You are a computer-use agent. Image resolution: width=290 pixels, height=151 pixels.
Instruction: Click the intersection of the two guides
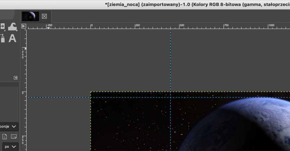tap(170, 97)
